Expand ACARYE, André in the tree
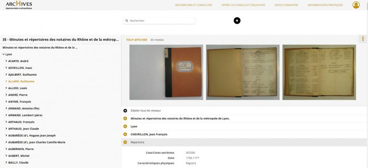Image resolution: width=368 pixels, height=168 pixels. tap(6, 61)
